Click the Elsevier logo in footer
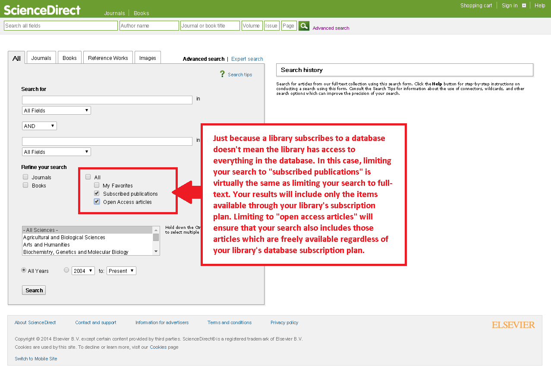Screen dimensions: 551x369 tap(513, 325)
